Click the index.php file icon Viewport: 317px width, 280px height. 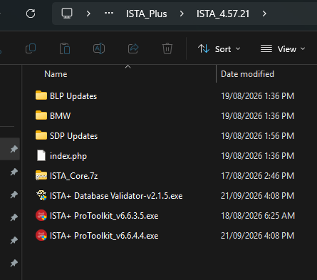41,155
